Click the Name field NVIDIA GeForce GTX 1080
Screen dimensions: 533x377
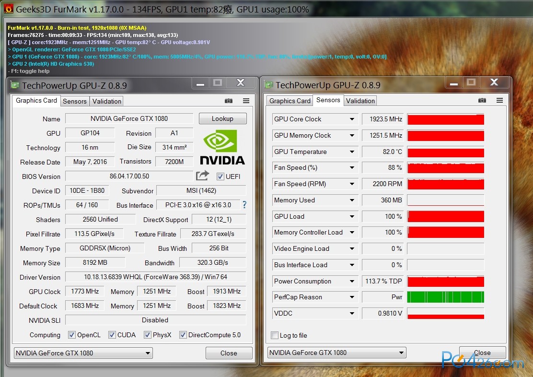(x=129, y=118)
